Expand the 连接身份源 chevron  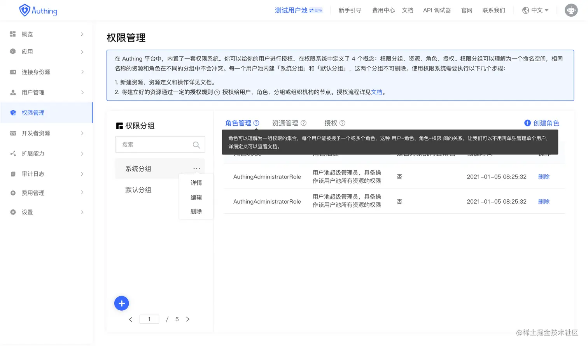click(x=82, y=72)
